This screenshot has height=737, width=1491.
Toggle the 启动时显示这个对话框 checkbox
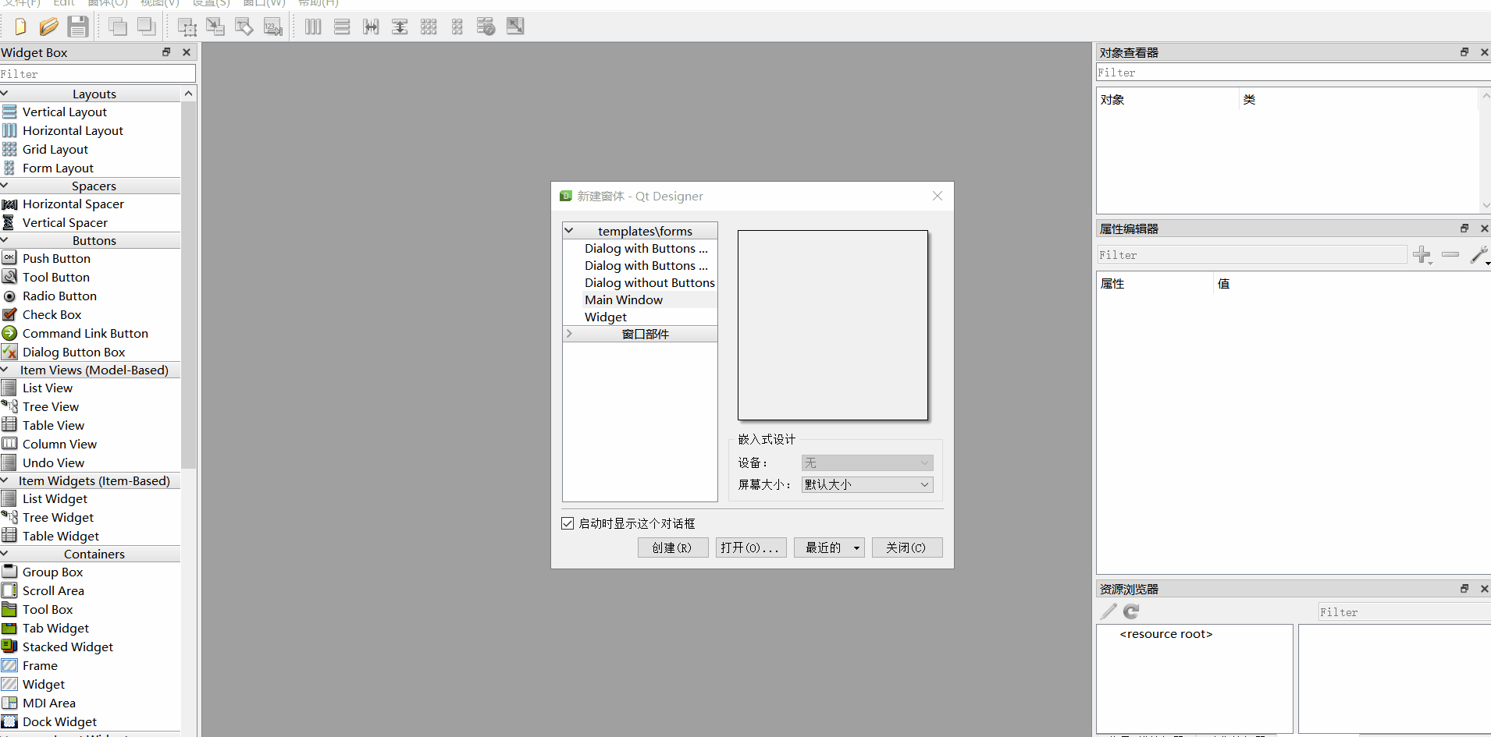(x=568, y=523)
